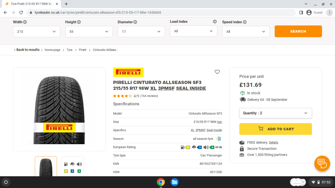335x188 pixels.
Task: Select the Tyre Pirelli browser tab
Action: tap(31, 4)
